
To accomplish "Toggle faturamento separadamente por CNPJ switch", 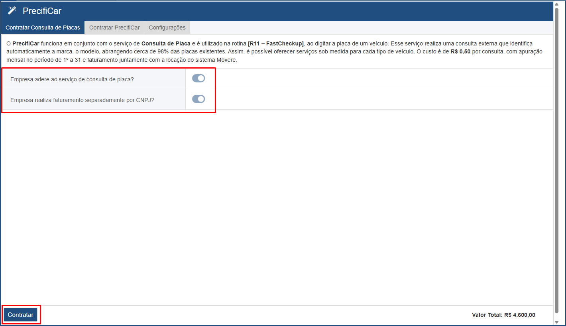I will coord(198,99).
